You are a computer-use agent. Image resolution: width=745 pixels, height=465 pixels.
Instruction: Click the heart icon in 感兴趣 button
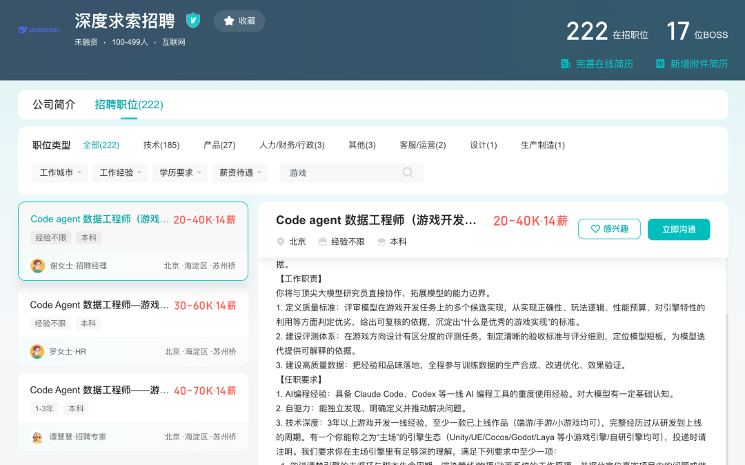[x=595, y=229]
